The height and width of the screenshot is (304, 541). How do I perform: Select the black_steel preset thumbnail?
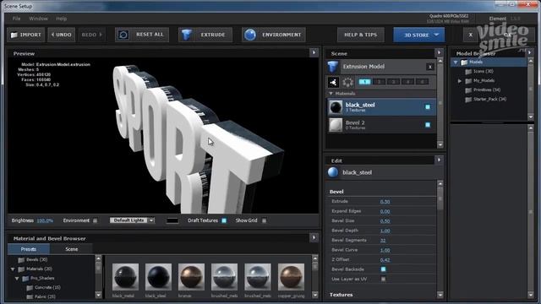158,277
